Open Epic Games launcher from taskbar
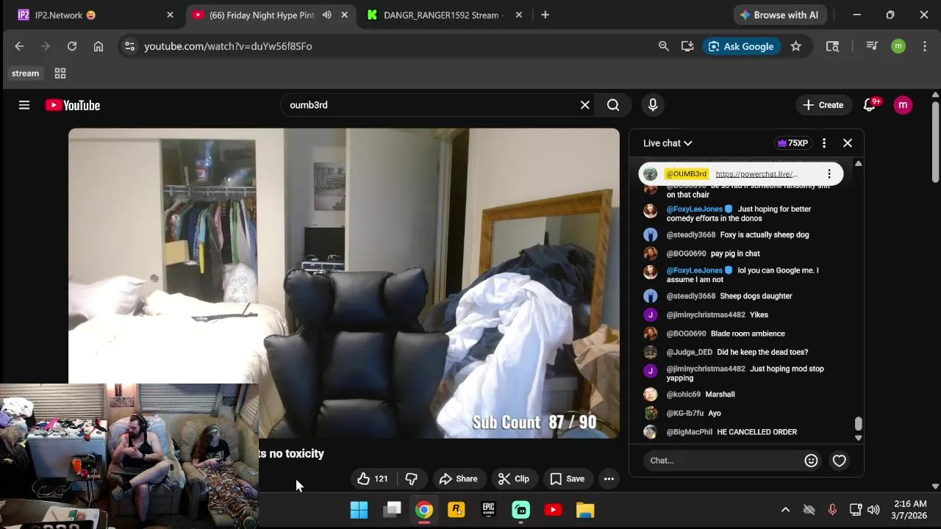This screenshot has width=941, height=529. pyautogui.click(x=488, y=510)
